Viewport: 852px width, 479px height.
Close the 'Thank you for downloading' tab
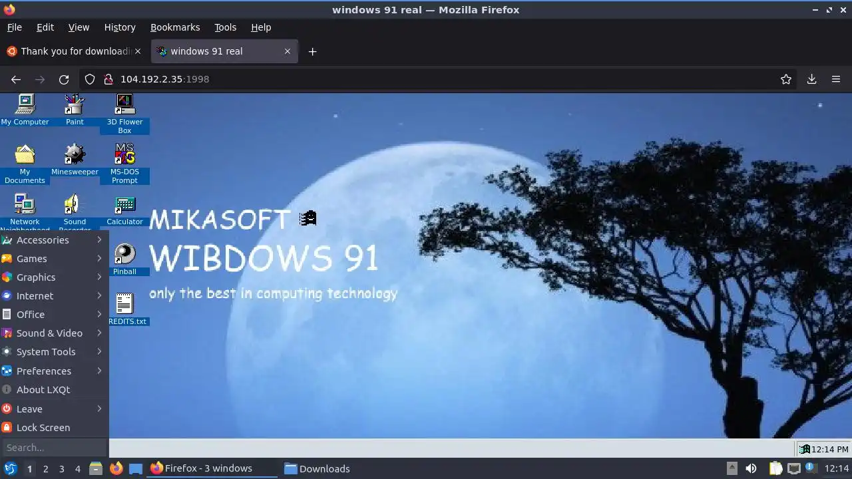[x=138, y=51]
